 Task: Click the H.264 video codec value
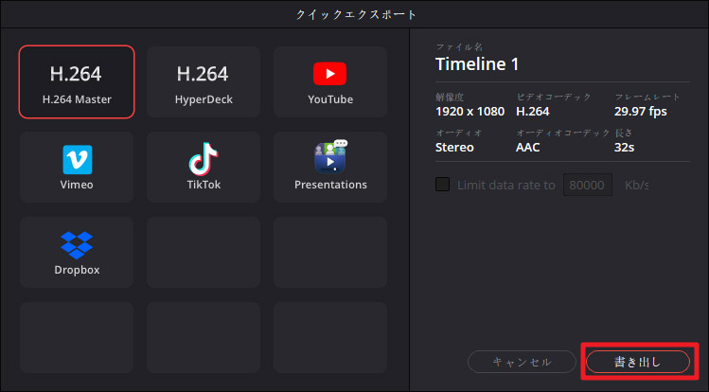coord(533,111)
